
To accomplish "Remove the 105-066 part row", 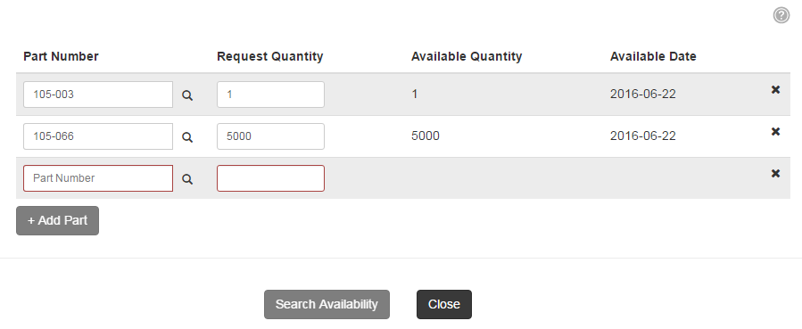I will tap(775, 132).
